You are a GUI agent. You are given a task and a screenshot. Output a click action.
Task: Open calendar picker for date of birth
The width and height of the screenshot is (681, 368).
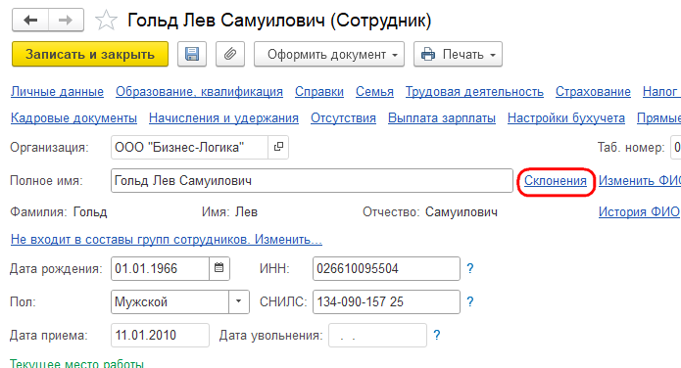219,268
